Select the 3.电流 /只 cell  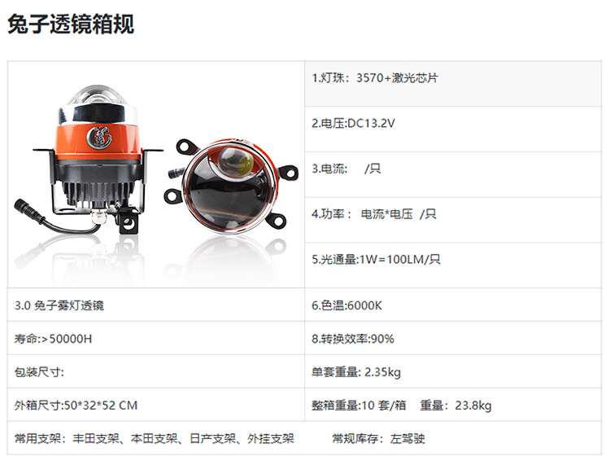453,175
